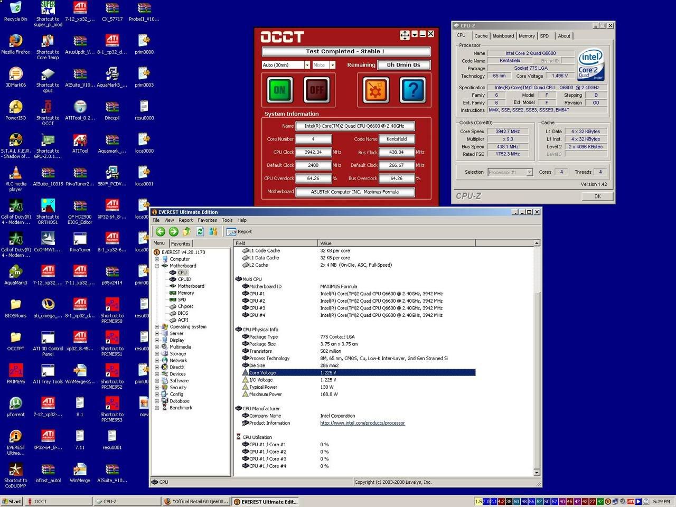
Task: Open OCCT settings via the orange gear icon
Action: pyautogui.click(x=375, y=89)
